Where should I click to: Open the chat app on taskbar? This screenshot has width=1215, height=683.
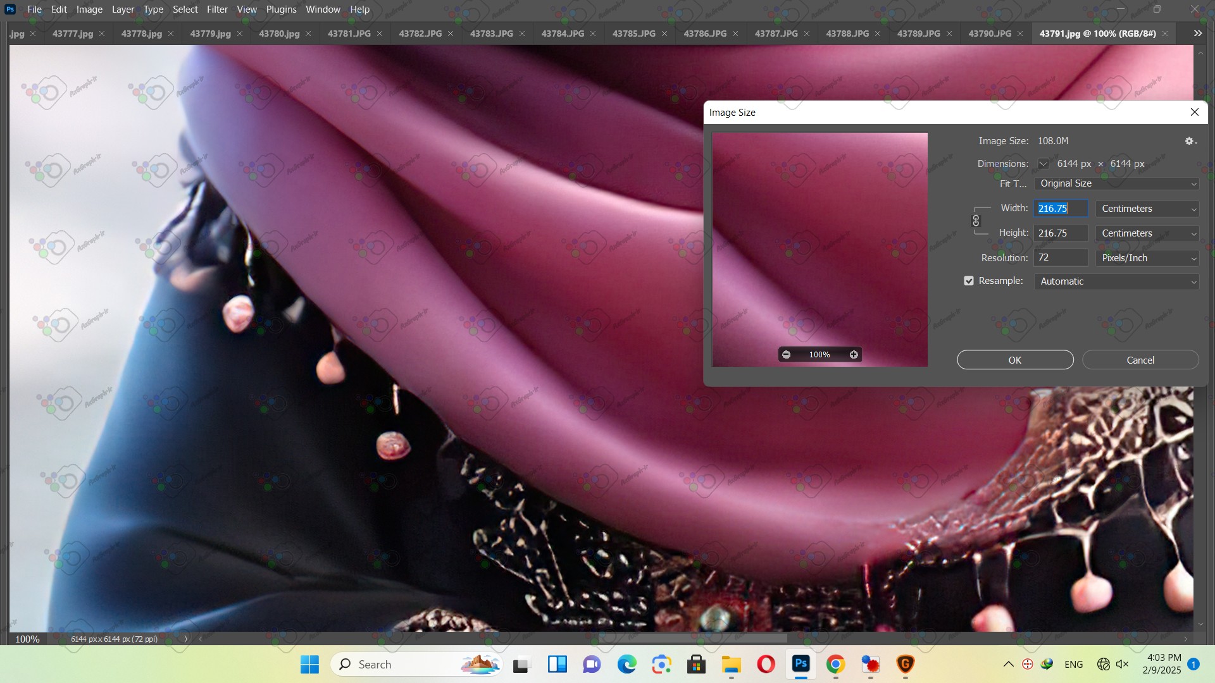pyautogui.click(x=592, y=665)
